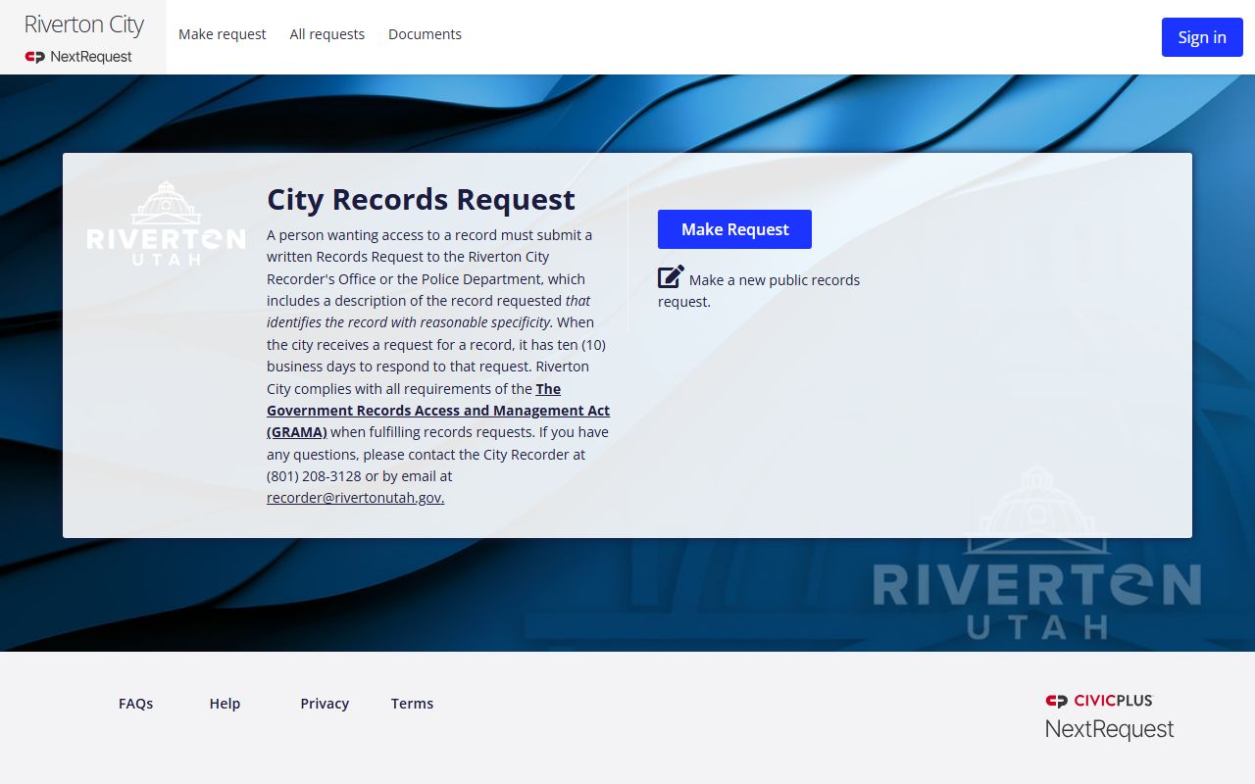Screen dimensions: 1255x784
Task: Click the NextRequest logo in the header
Action: pyautogui.click(x=78, y=57)
